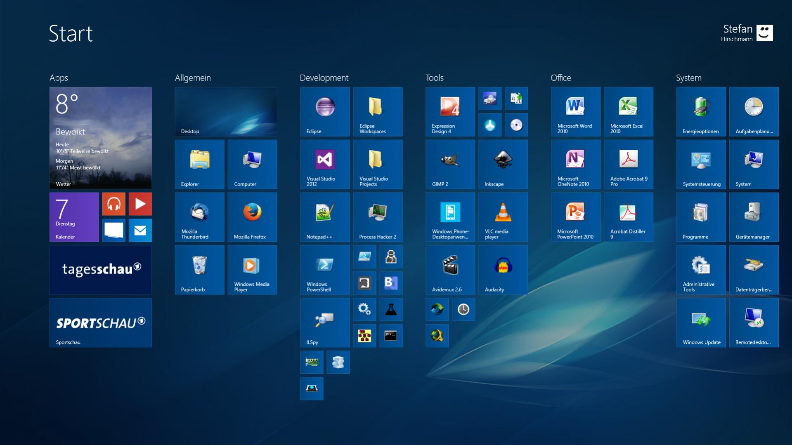
Task: Open the small black flask tile
Action: point(391,309)
